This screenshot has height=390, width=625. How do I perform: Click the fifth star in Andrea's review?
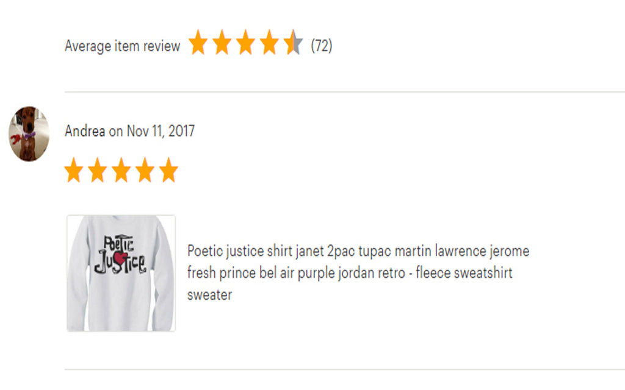pos(168,171)
